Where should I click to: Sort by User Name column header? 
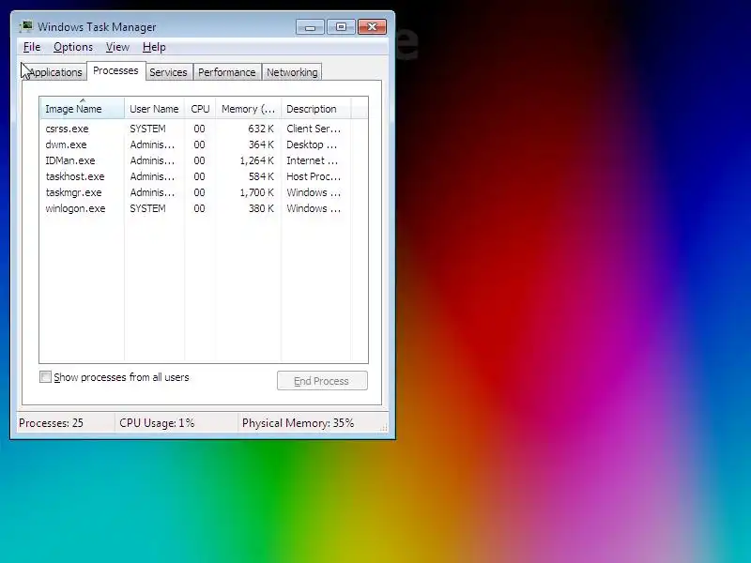[x=154, y=109]
